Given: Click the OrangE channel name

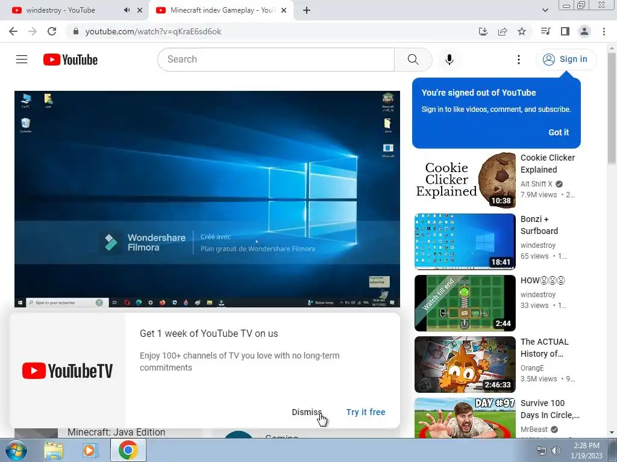Looking at the screenshot, I should [x=532, y=368].
